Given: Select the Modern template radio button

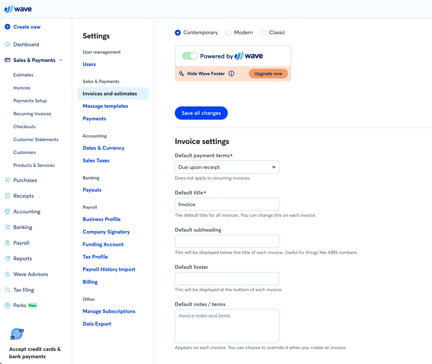Looking at the screenshot, I should point(229,32).
